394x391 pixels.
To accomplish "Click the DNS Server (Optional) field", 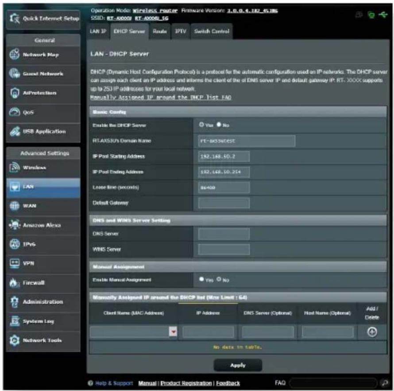I will (x=268, y=332).
